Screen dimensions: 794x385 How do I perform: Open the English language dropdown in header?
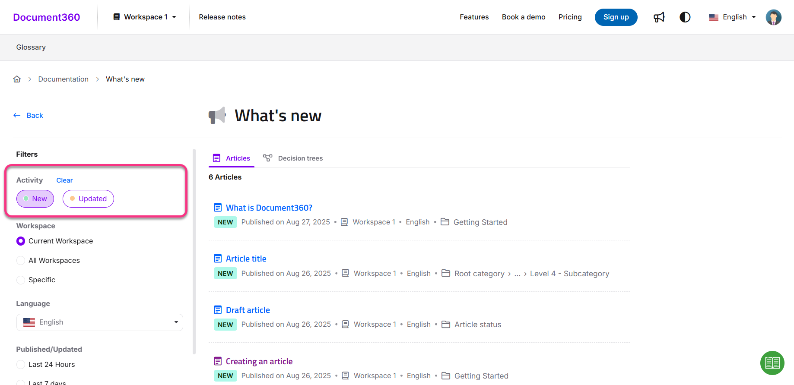(733, 17)
